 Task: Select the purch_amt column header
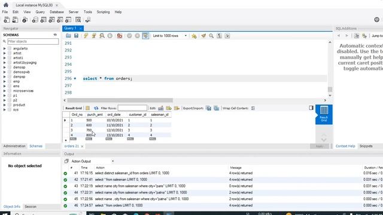coord(95,115)
